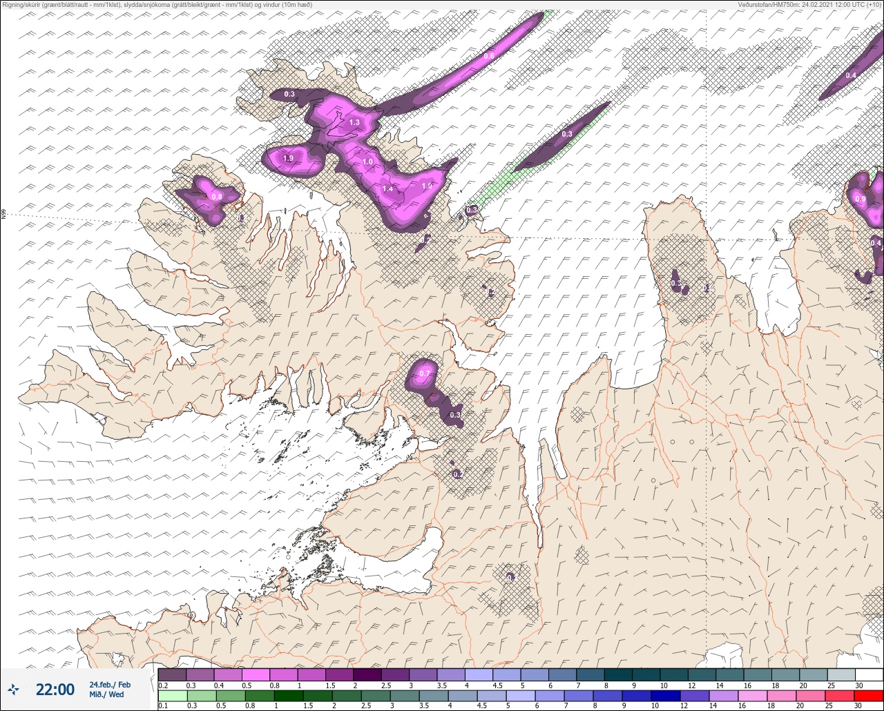
Task: Click the Veðurstofan logo icon beside the time
Action: [14, 689]
